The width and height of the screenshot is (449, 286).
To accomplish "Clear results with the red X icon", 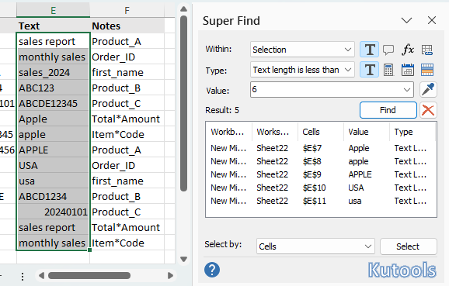I will 428,110.
